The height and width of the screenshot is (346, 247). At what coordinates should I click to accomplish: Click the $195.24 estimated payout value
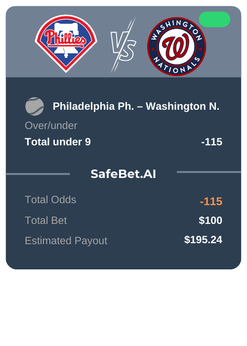(x=203, y=240)
